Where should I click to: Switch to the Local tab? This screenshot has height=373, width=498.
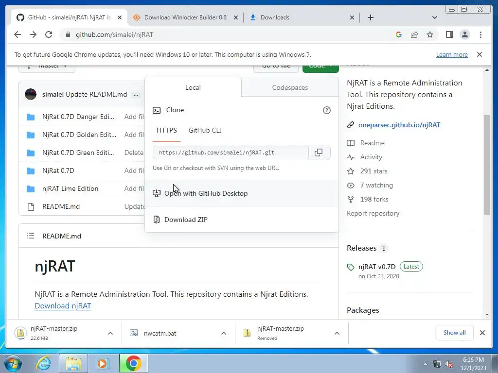coord(193,87)
